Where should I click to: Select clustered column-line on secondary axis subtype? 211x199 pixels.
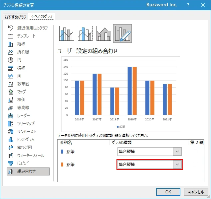pos(85,33)
